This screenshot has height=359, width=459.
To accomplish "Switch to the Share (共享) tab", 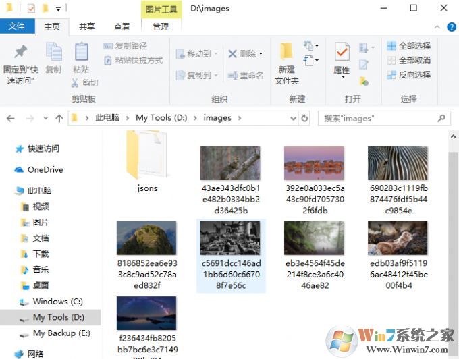I will [86, 26].
